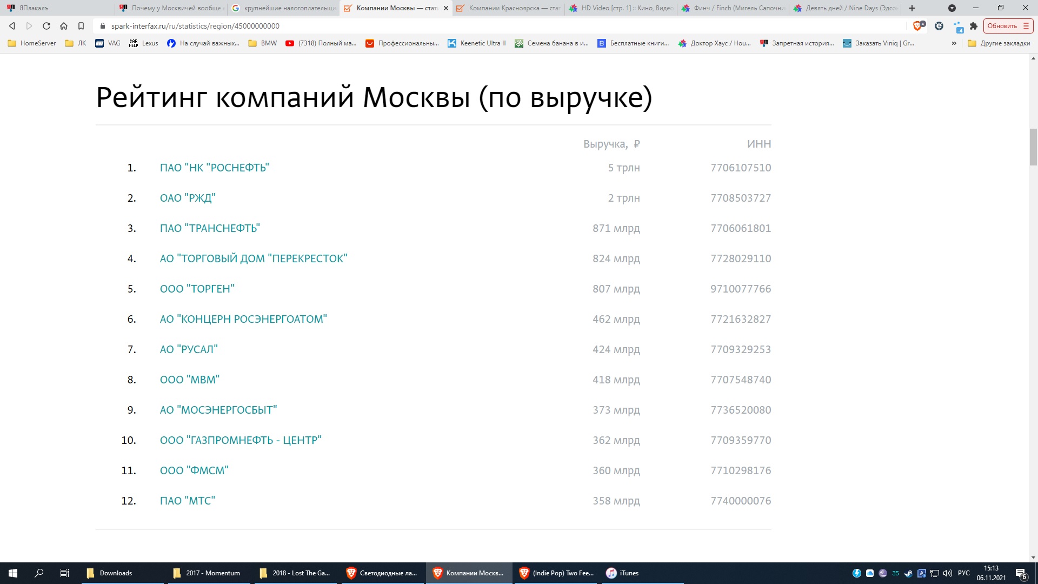Open Windows taskbar search
Image resolution: width=1038 pixels, height=584 pixels.
[x=39, y=573]
